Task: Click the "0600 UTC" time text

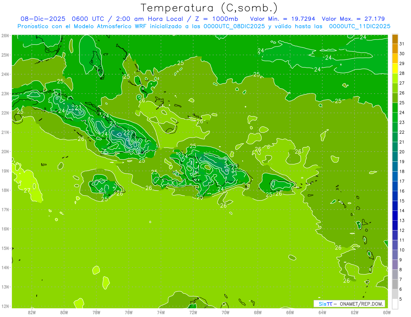Action: click(x=88, y=19)
